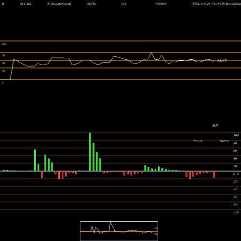Click the mini chart '-14' label
Viewport: 241px width, 241px height.
155,234
